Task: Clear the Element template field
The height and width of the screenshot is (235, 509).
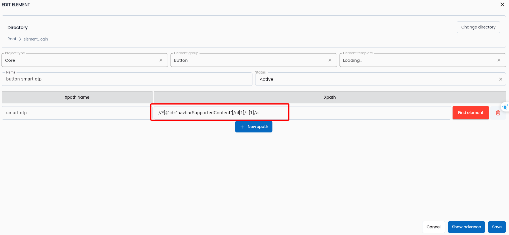Action: (499, 60)
